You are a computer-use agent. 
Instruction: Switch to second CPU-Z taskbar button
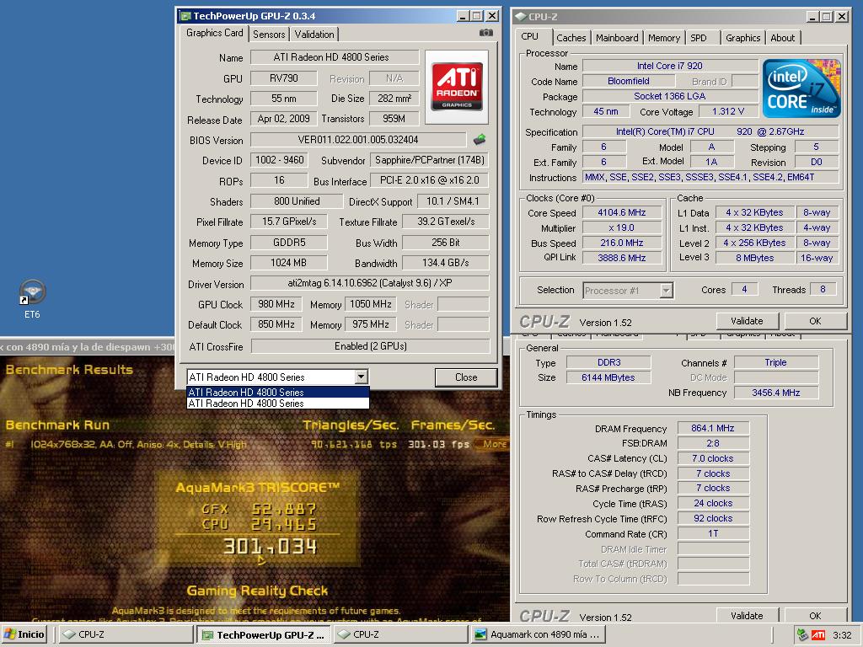[400, 634]
